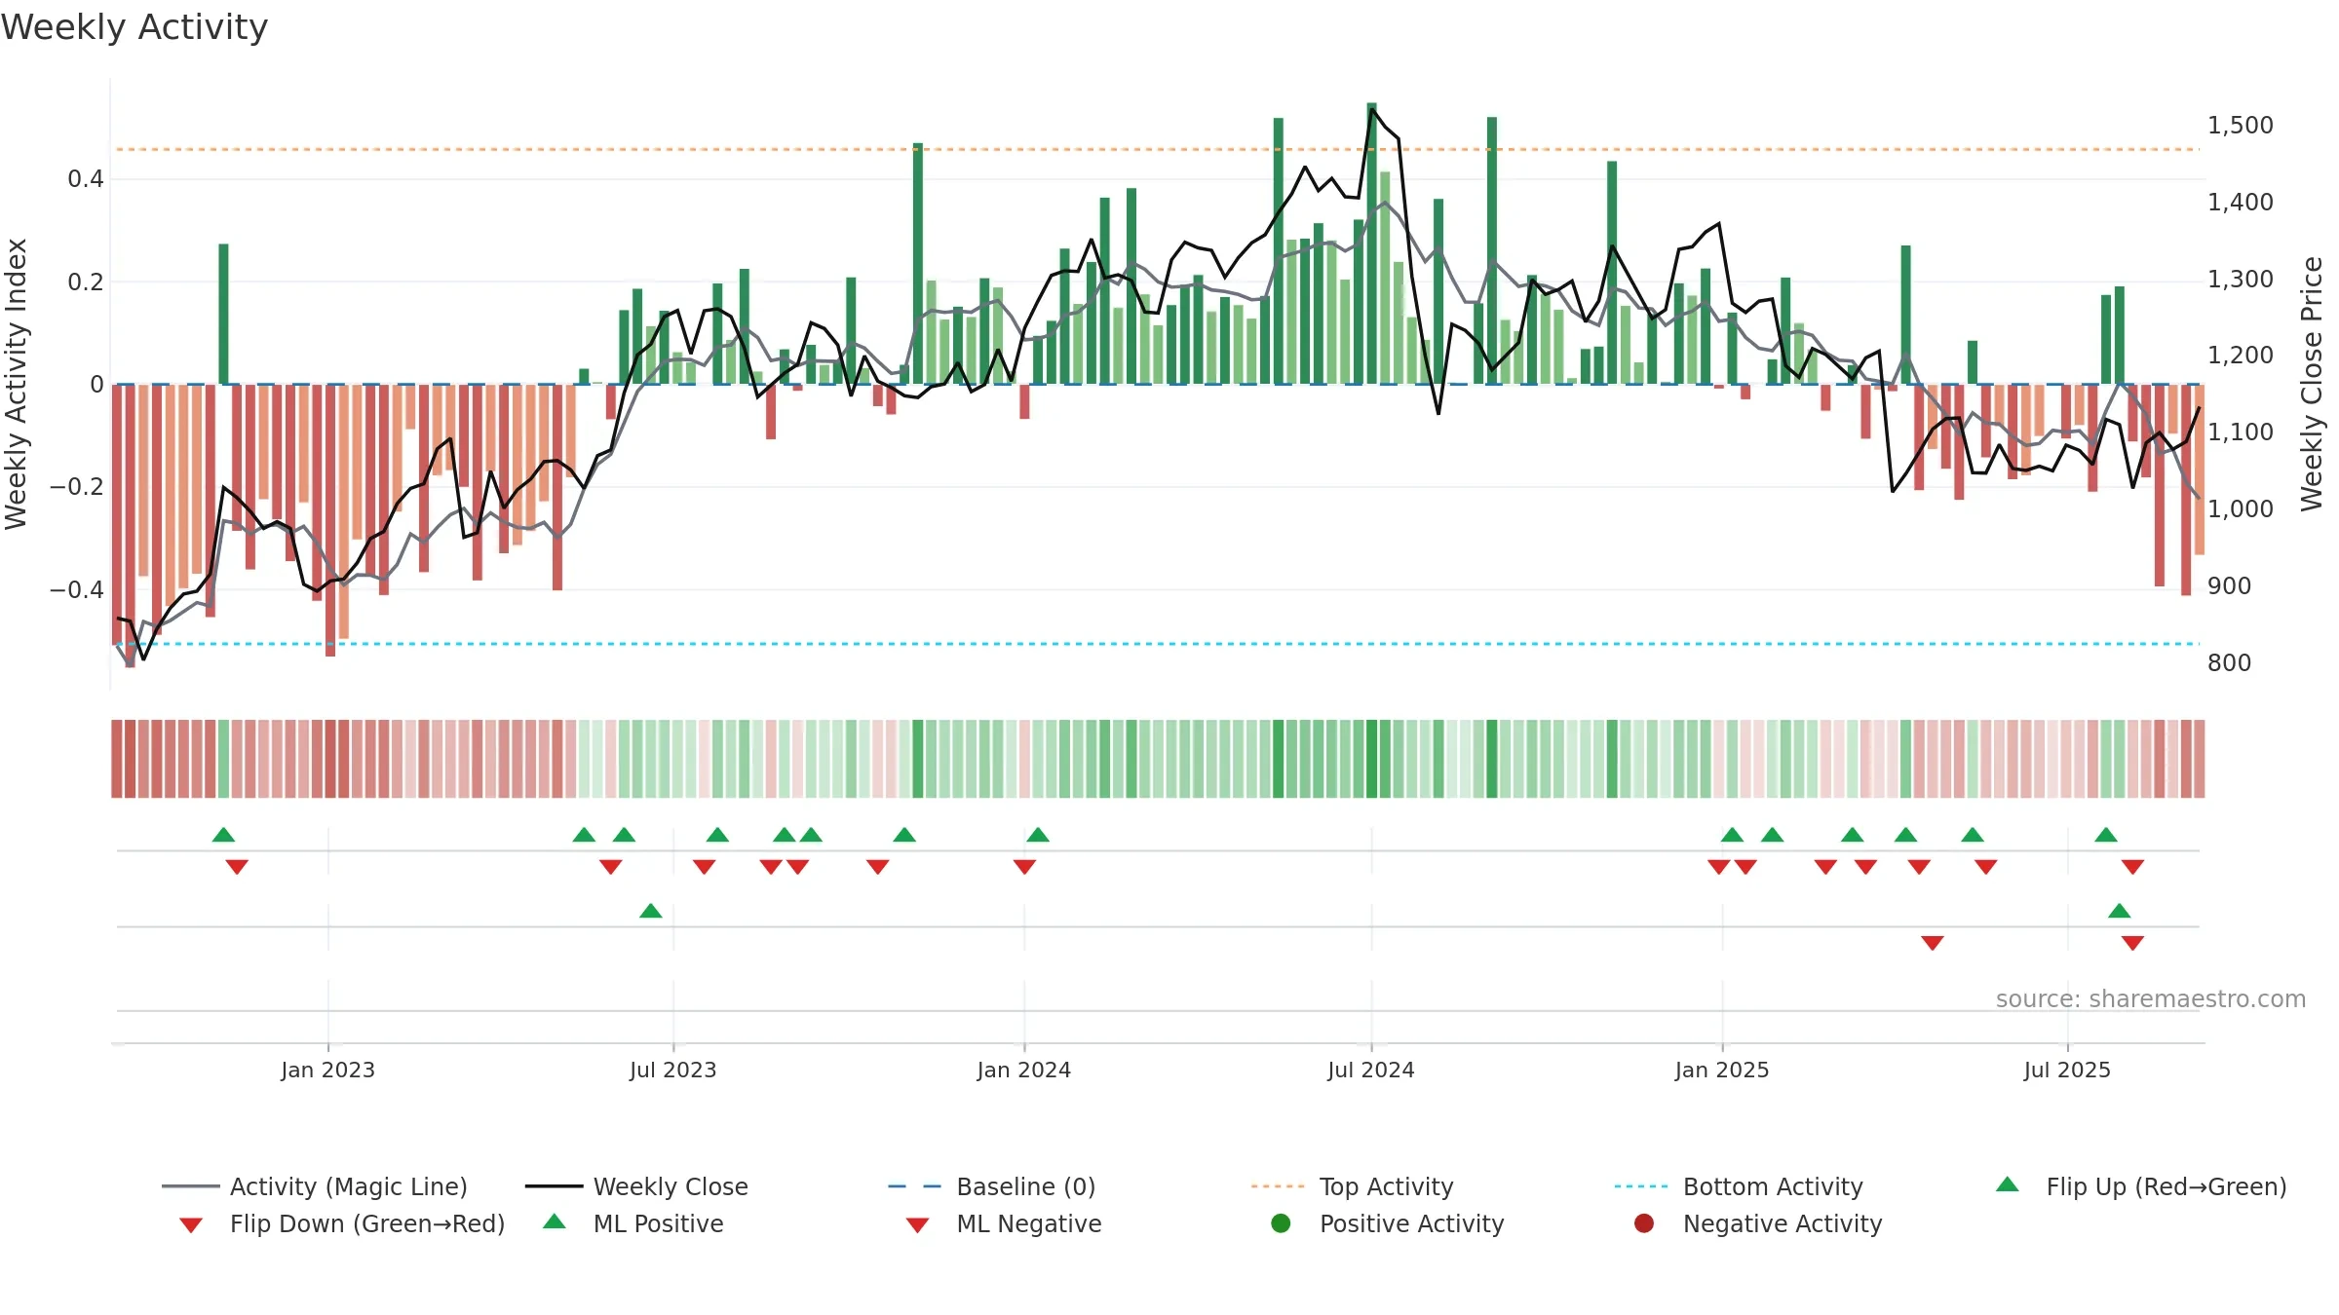Viewport: 2339px width, 1315px height.
Task: Click the ML Positive marker near Jul 2023
Action: tap(651, 911)
